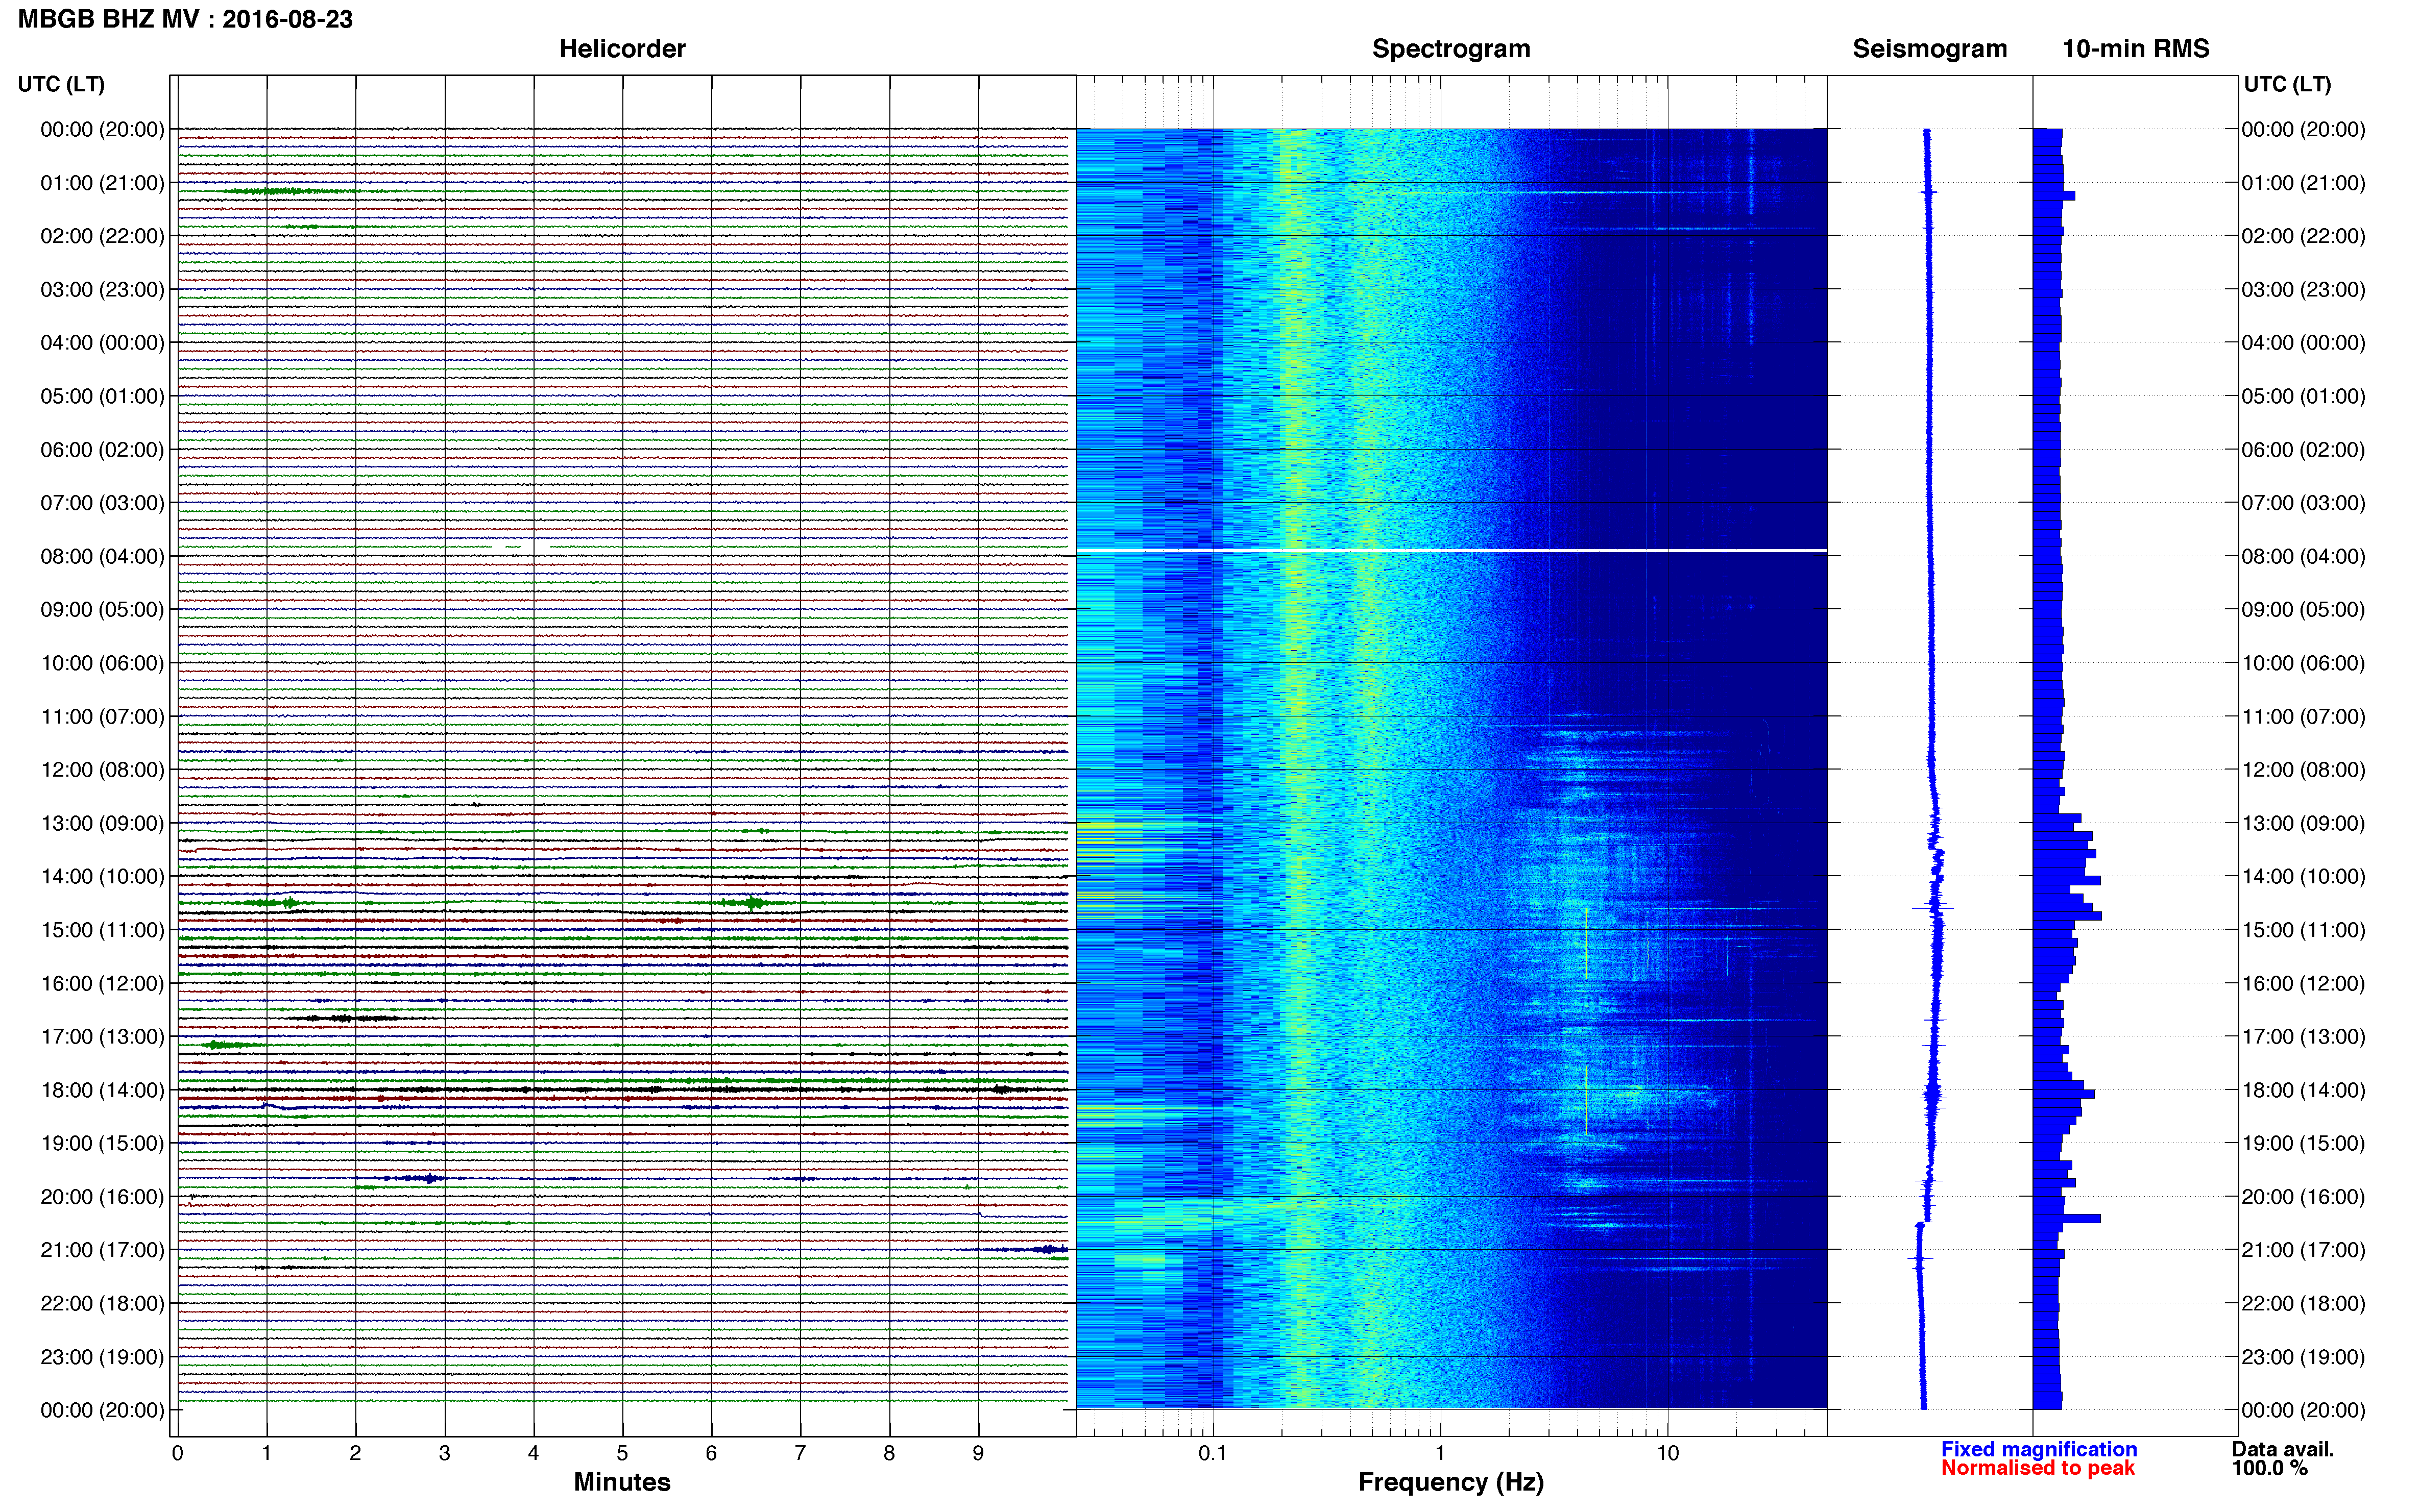Click the 'Minutes' x-axis label
Viewport: 2420px width, 1512px height.
(621, 1482)
